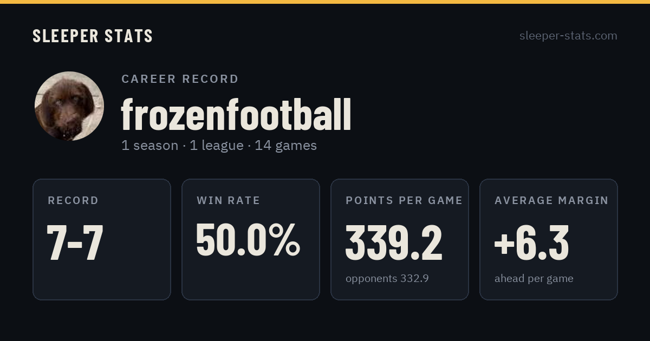
Task: Open the Points Per Game card
Action: 400,239
